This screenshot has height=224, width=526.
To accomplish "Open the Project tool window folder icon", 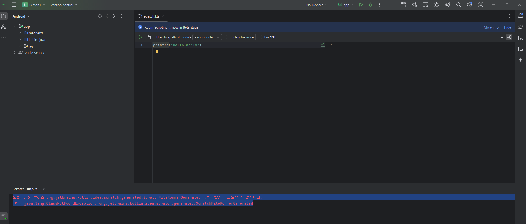I will coord(4,16).
